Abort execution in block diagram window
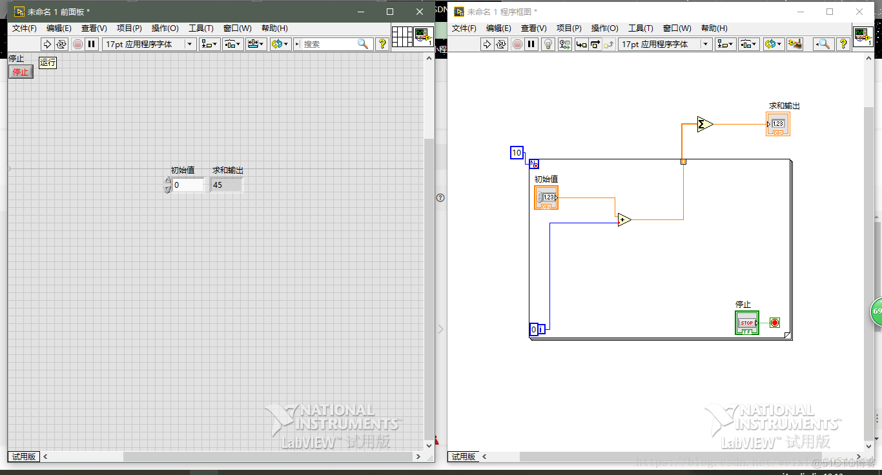 517,44
